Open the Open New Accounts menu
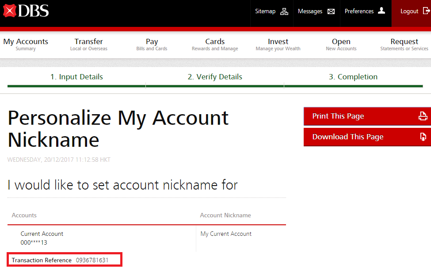Screen dimensions: 431x268 [x=341, y=44]
